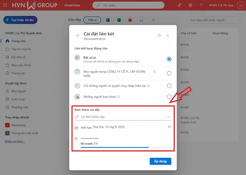Click Chủ sở hữu column header
This screenshot has height=175, width=246.
click(x=189, y=33)
